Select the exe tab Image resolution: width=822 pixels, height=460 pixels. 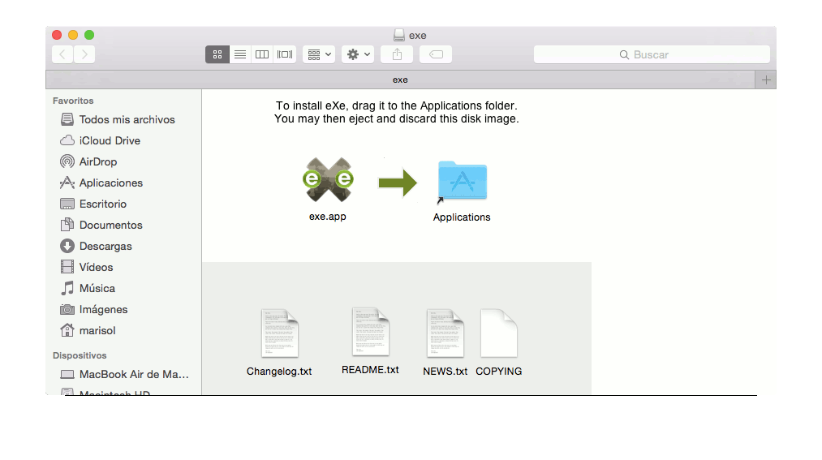400,80
